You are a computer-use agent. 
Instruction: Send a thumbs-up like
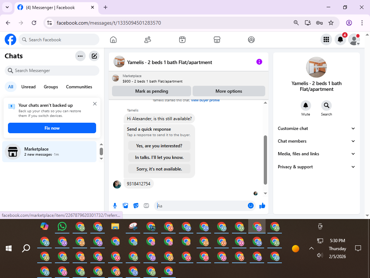(x=262, y=206)
